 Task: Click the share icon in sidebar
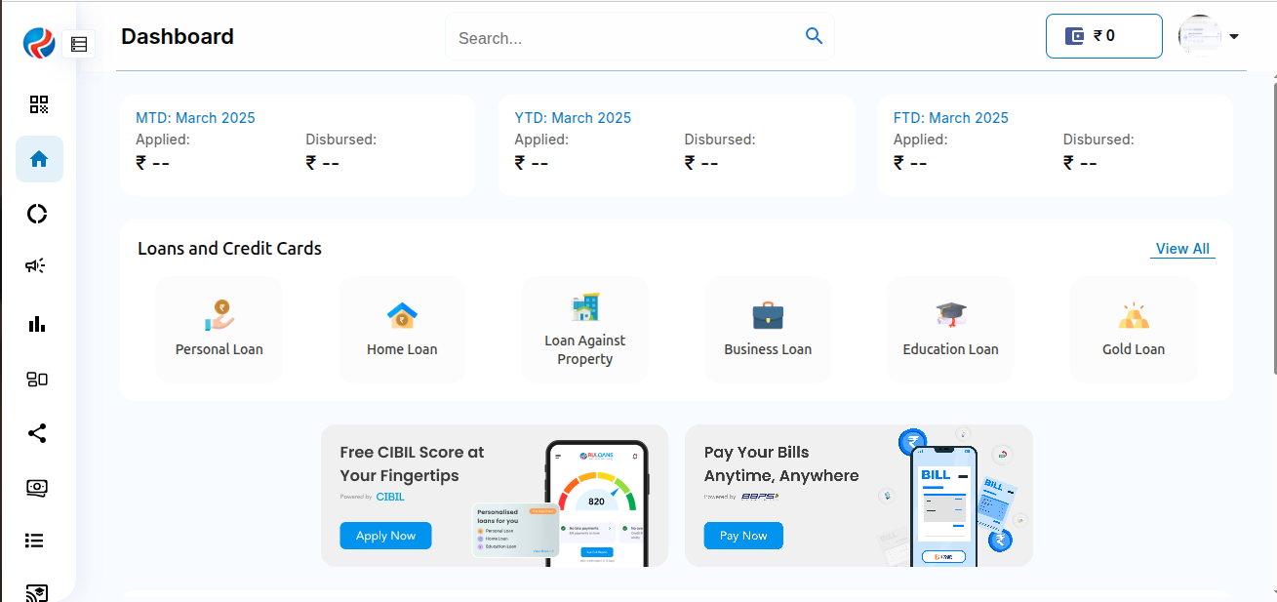tap(37, 433)
